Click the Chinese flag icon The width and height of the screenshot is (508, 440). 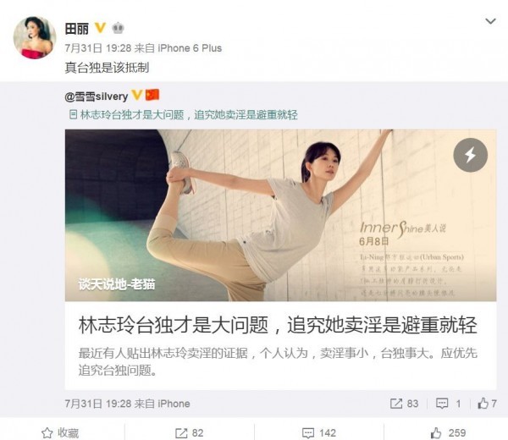(152, 95)
